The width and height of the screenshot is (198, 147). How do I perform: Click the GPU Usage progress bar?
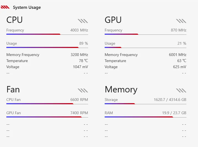click(146, 47)
